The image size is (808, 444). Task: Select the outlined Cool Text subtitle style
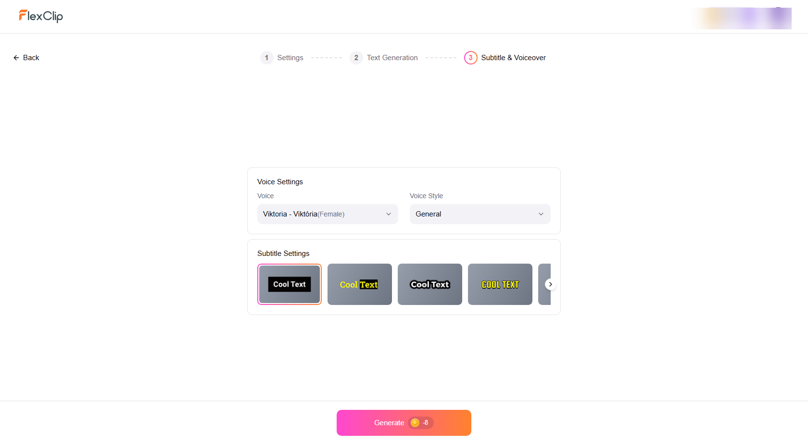430,284
